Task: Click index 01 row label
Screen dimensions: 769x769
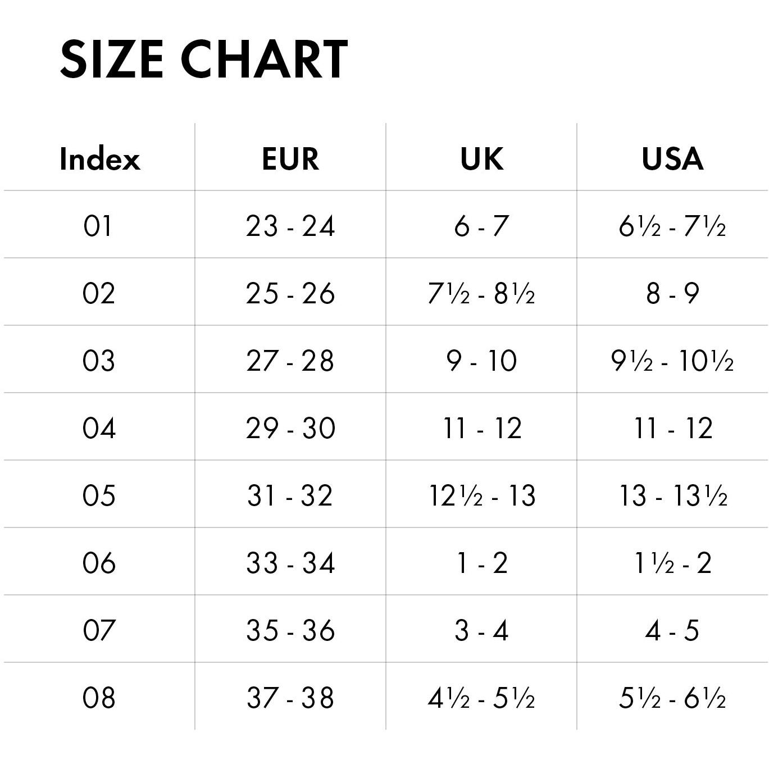Action: point(98,226)
